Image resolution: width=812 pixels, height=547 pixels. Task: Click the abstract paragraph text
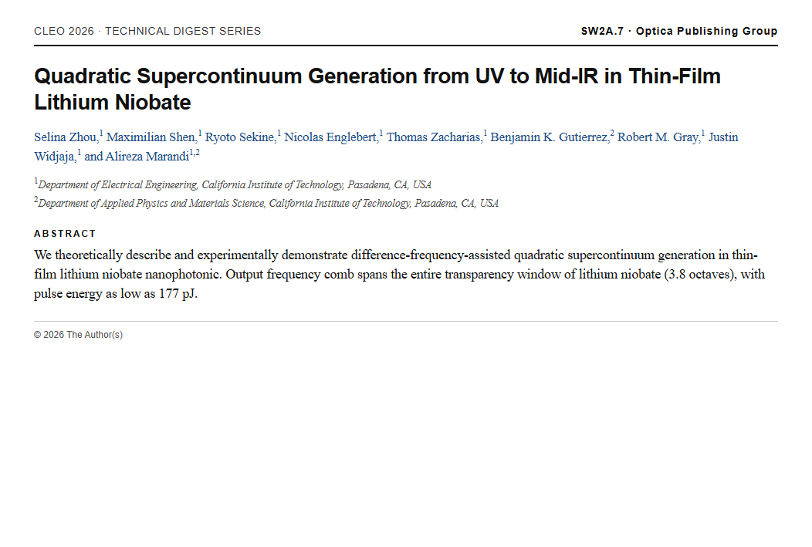pos(399,275)
